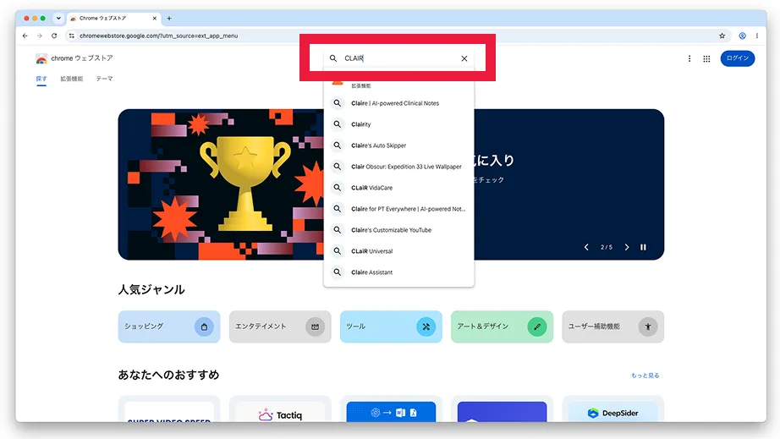
Task: Open the アート＆デザイン category
Action: 502,327
